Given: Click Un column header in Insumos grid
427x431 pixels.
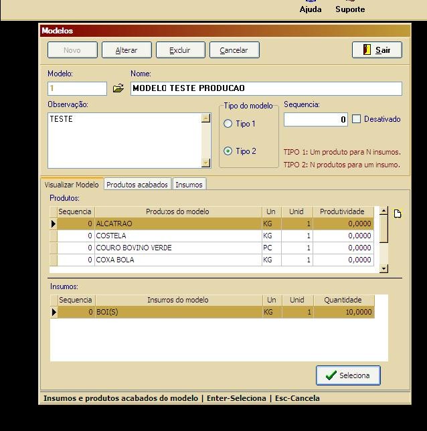Looking at the screenshot, I should (x=272, y=300).
